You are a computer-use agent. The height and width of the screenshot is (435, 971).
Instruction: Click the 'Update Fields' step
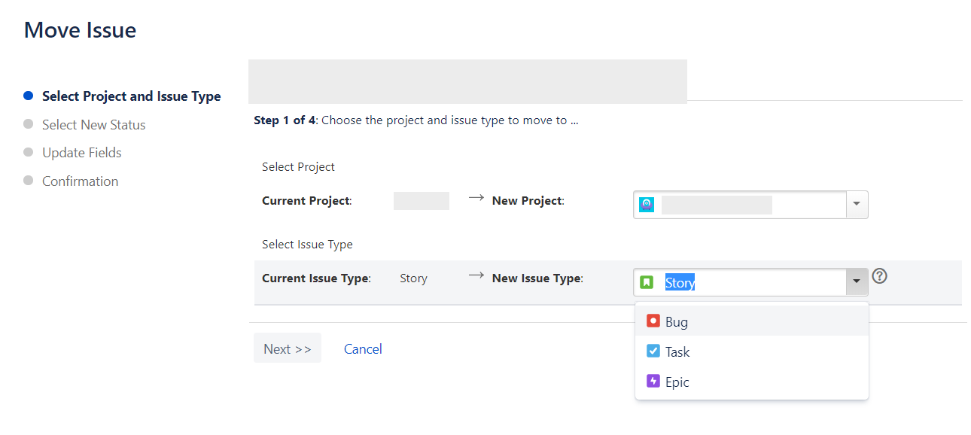[x=82, y=153]
